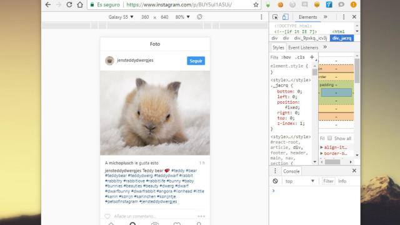Click the Seguir follow button
Screen dimensions: 400x225
[x=196, y=61]
